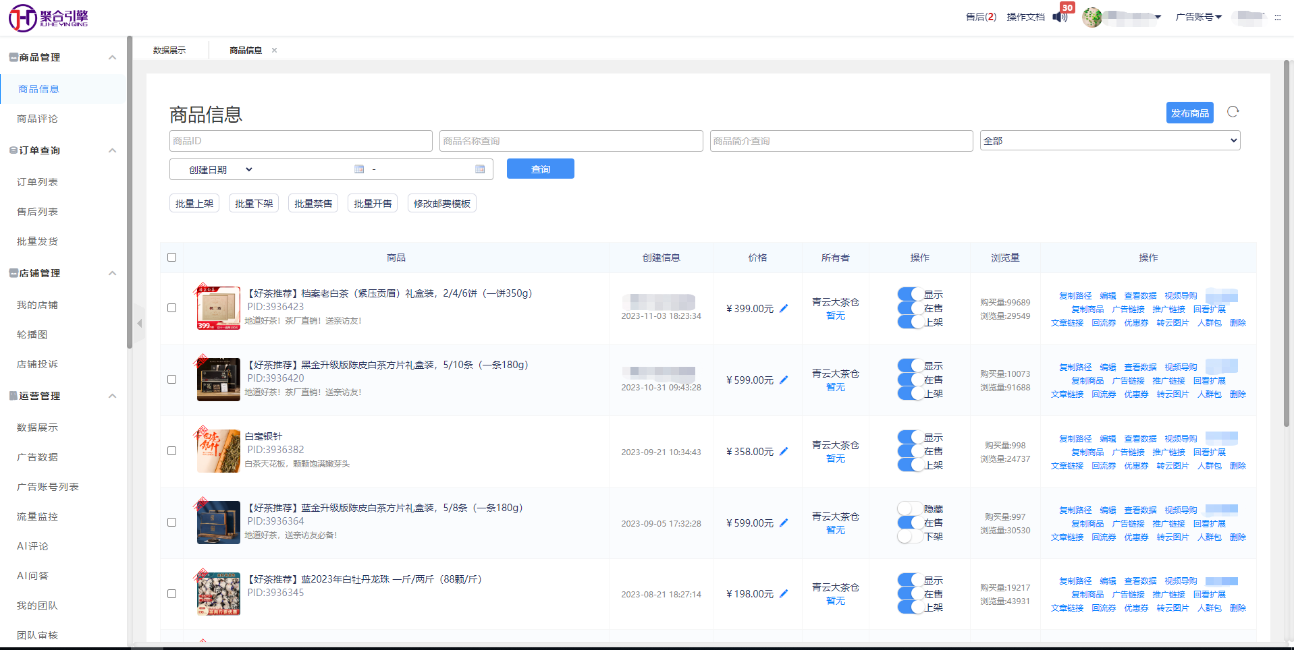The image size is (1294, 650).
Task: Click the speaker notification icon
Action: 1060,17
